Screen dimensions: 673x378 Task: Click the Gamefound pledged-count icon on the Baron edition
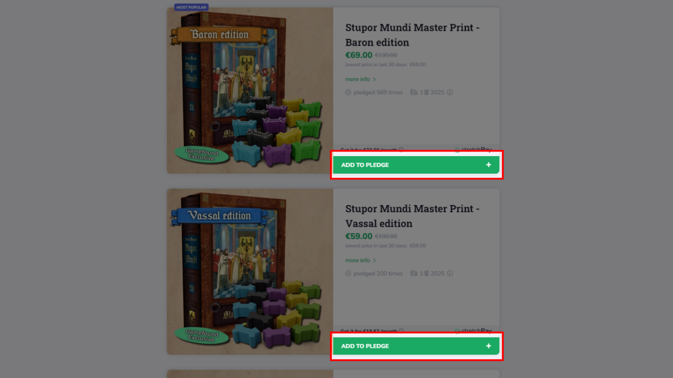click(348, 93)
